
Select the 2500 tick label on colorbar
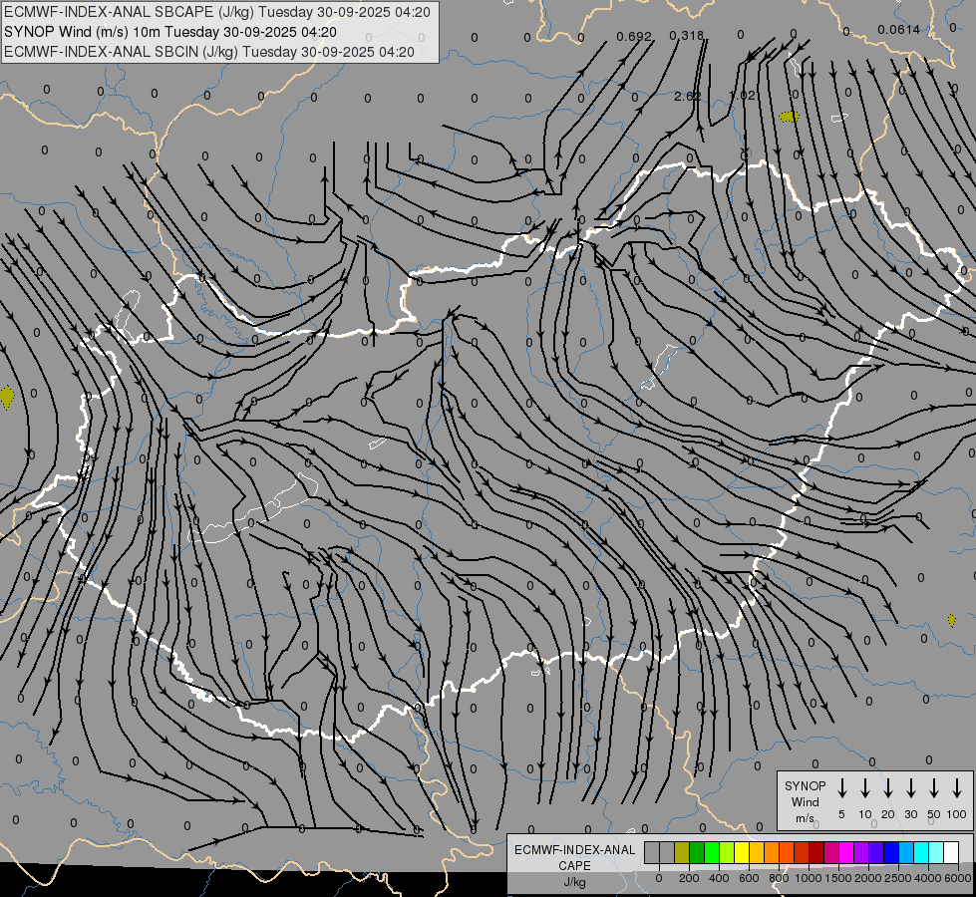[897, 878]
